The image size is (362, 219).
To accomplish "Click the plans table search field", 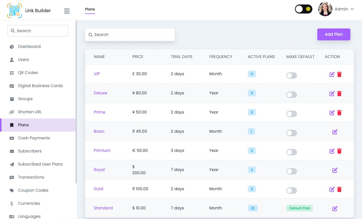I will (130, 35).
